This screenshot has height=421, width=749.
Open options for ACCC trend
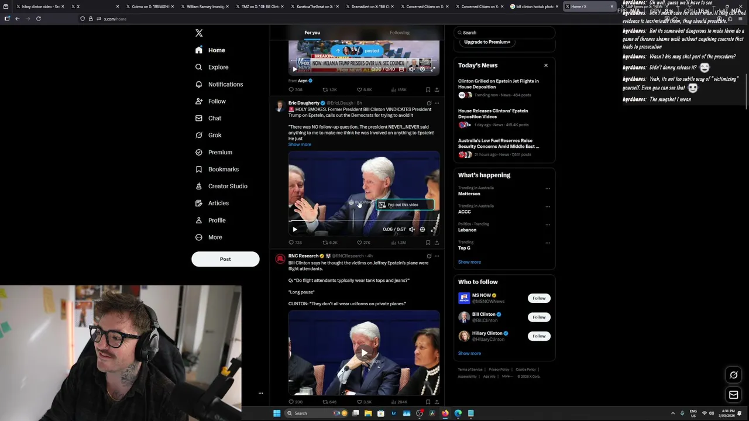point(548,207)
